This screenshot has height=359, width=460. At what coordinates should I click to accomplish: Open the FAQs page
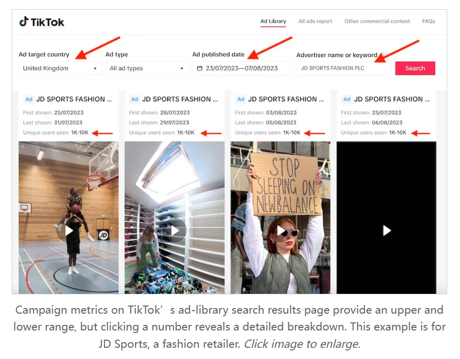pyautogui.click(x=428, y=21)
